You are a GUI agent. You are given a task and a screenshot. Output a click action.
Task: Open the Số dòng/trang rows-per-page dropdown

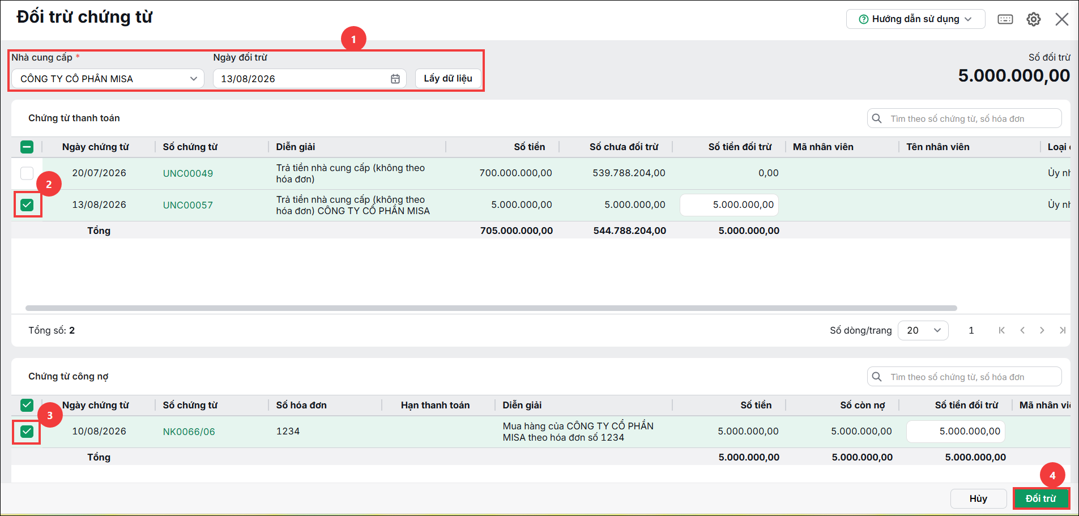coord(923,330)
